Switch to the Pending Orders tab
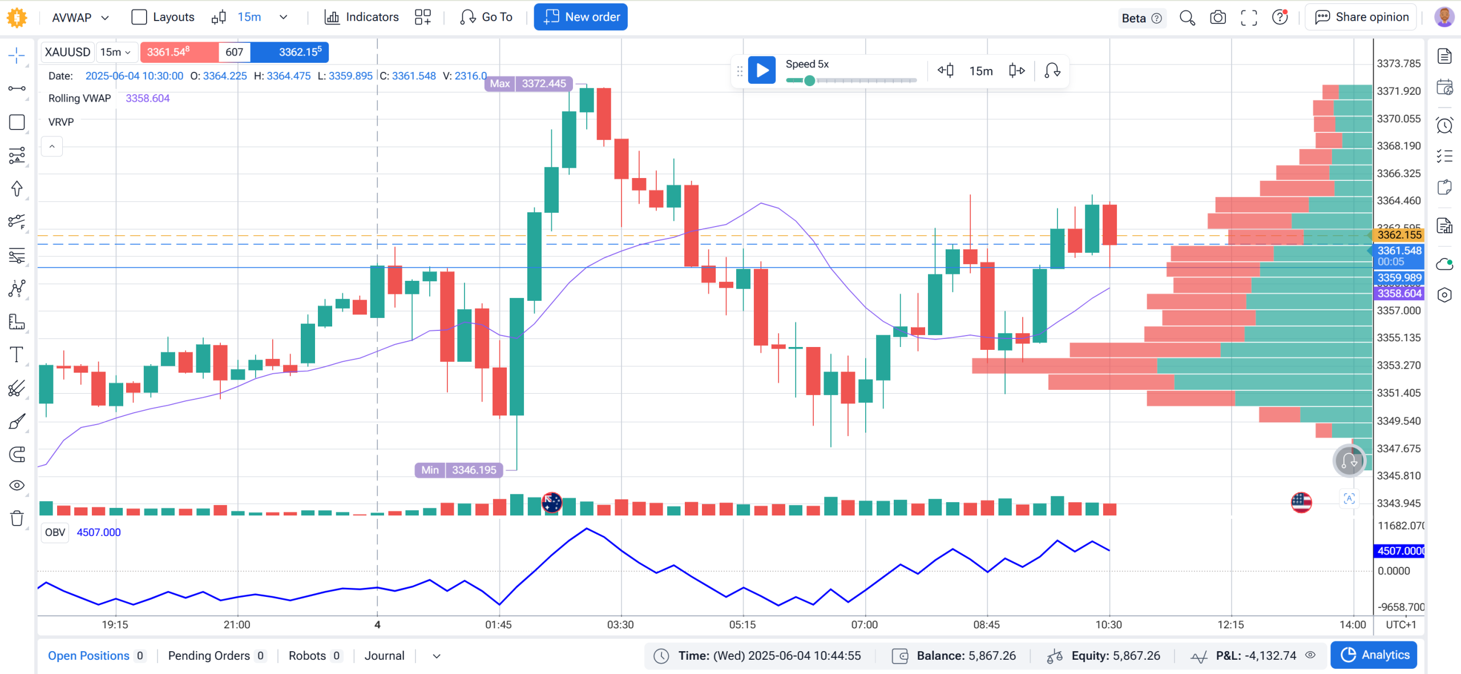 (216, 656)
